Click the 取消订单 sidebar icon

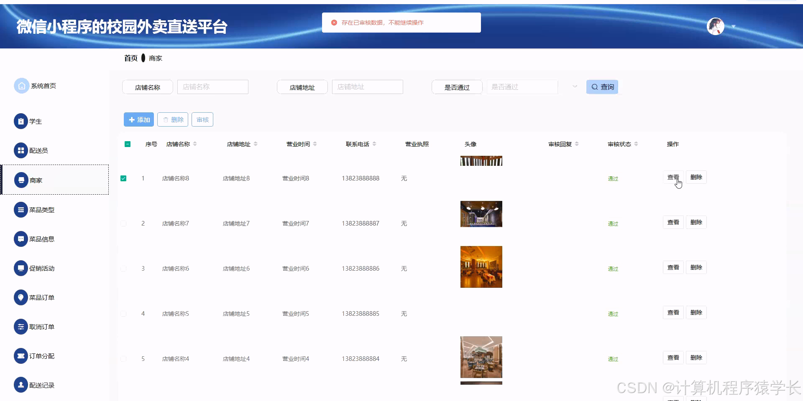pos(21,327)
